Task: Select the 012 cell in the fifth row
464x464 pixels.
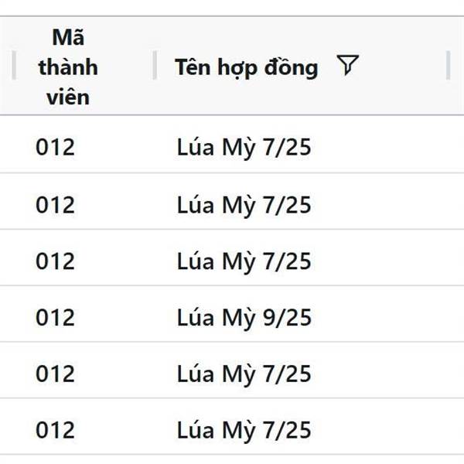Action: (55, 374)
